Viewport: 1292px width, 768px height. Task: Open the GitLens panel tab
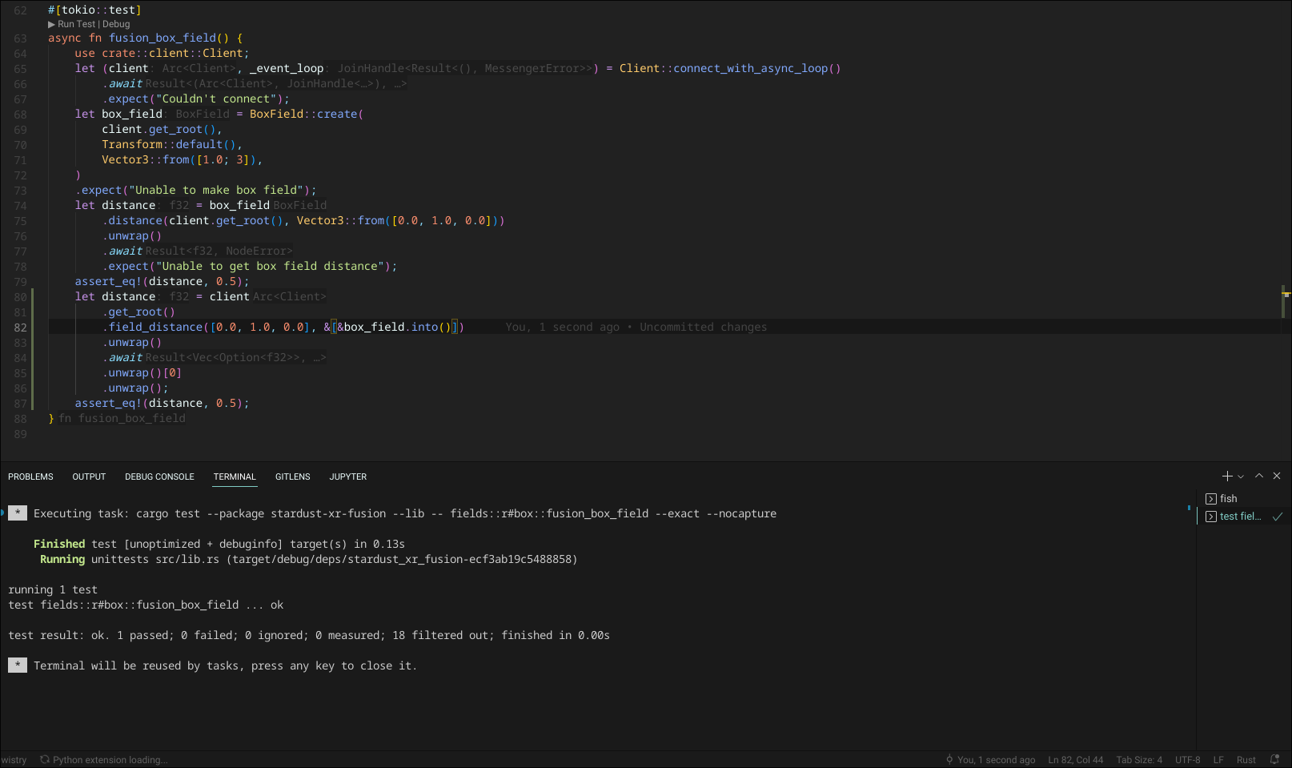click(292, 477)
